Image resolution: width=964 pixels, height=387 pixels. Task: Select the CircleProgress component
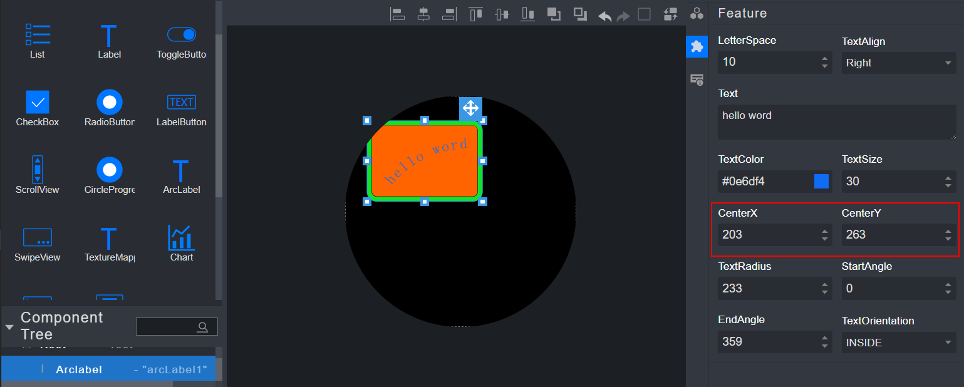click(110, 176)
